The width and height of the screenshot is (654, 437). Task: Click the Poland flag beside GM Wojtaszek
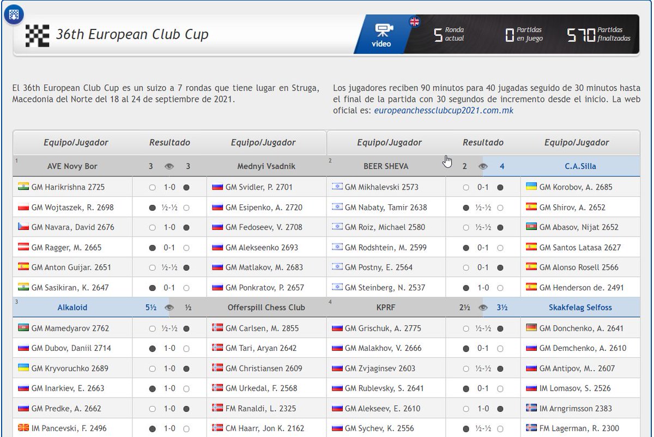pos(23,207)
